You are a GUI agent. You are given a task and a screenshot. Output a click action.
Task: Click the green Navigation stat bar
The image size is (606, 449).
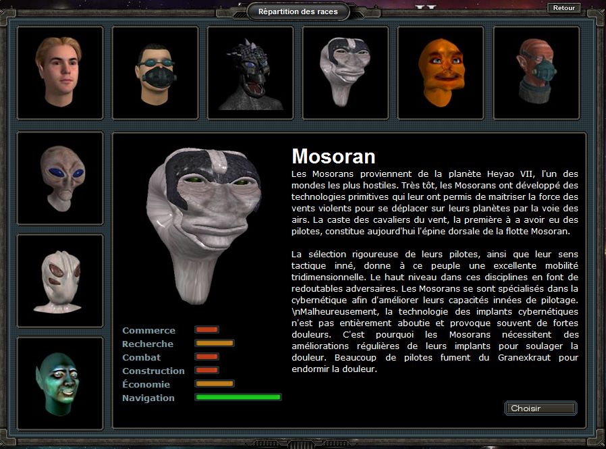point(238,397)
